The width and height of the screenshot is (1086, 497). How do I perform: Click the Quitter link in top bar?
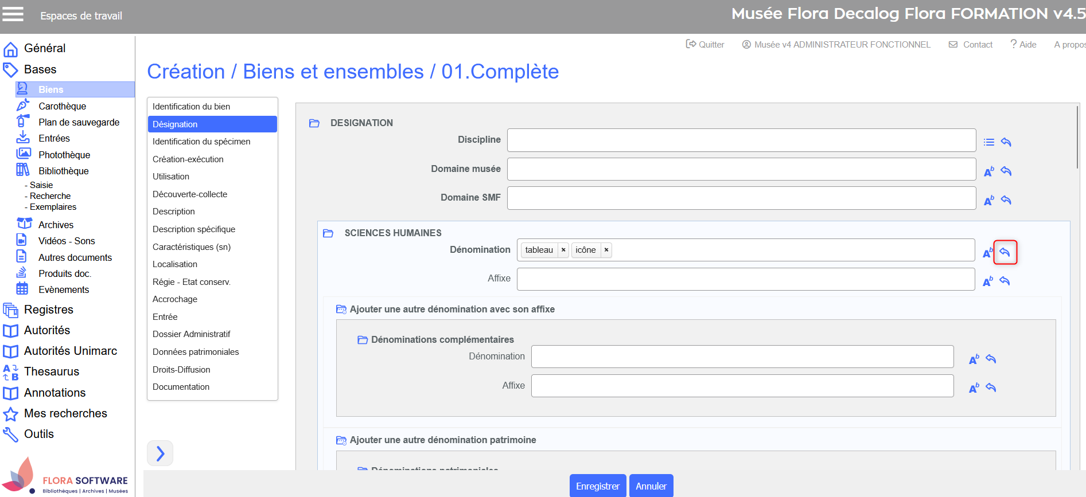click(x=705, y=45)
